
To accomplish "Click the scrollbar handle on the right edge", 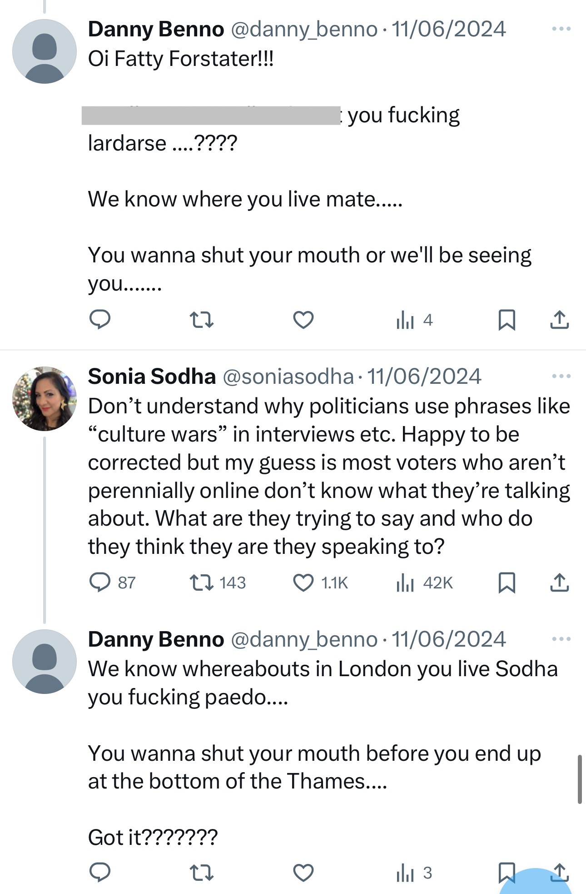I will click(x=580, y=779).
